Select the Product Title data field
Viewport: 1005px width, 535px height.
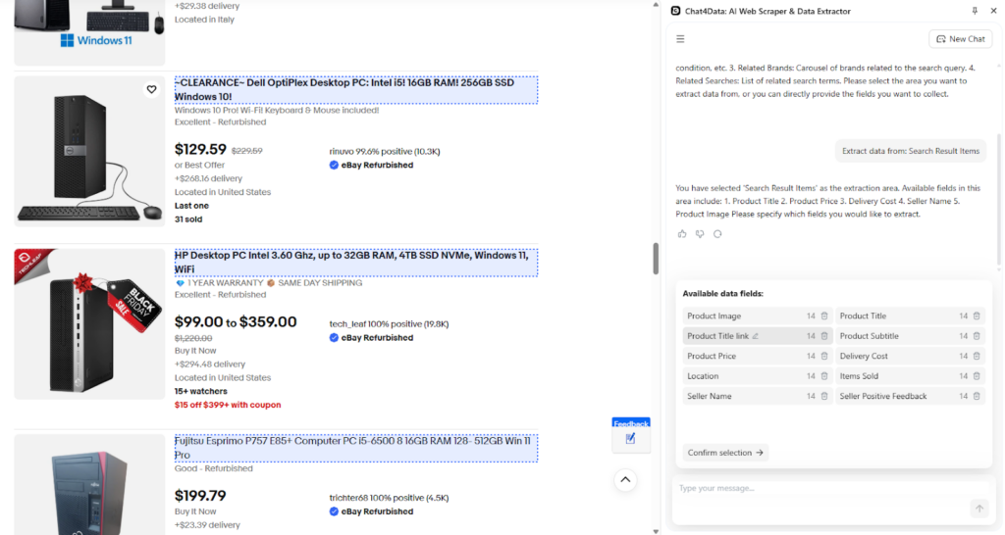tap(910, 316)
